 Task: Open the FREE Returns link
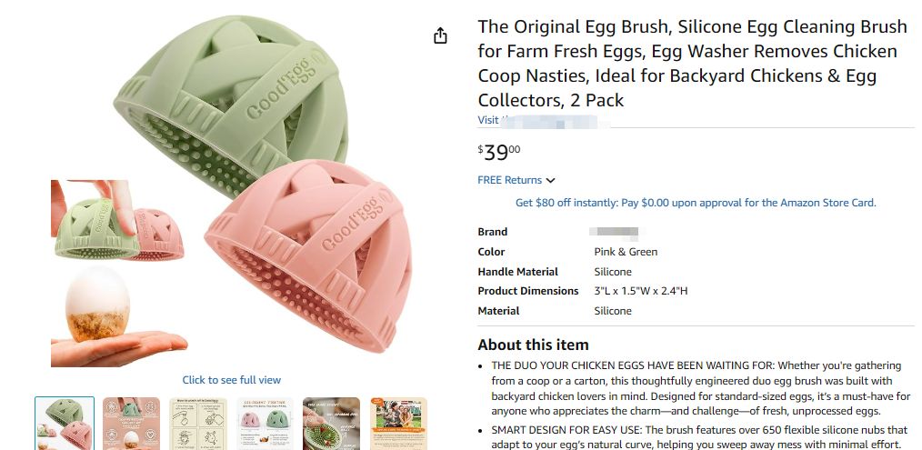coord(509,180)
